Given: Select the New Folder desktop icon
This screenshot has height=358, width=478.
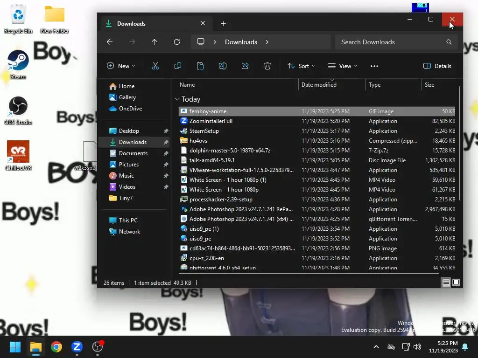Looking at the screenshot, I should tap(55, 19).
